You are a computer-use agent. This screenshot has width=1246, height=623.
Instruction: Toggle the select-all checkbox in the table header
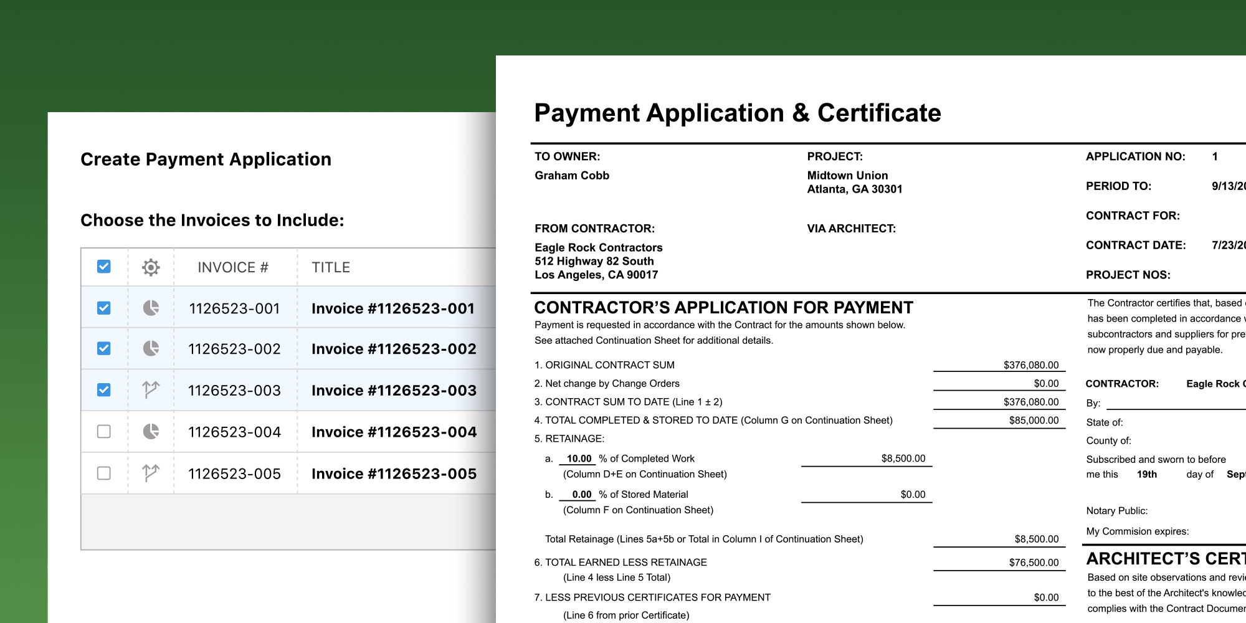[104, 266]
